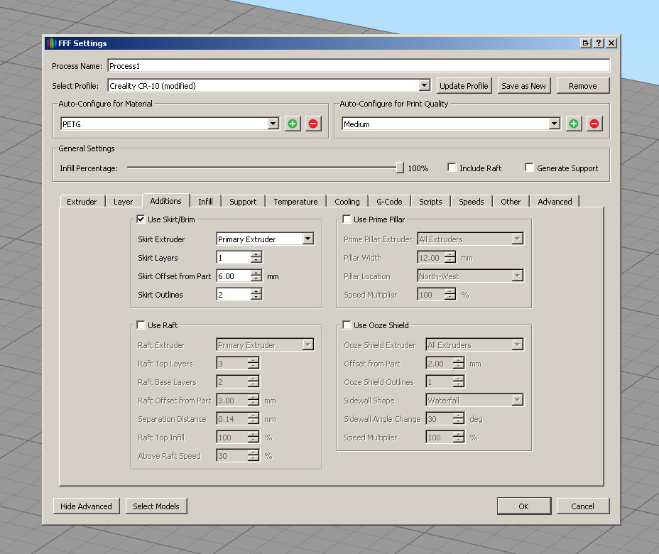
Task: Click the help question mark icon
Action: [x=599, y=43]
